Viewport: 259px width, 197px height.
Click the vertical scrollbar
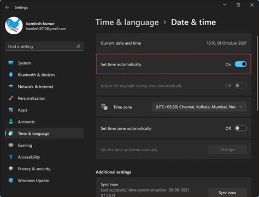click(257, 73)
